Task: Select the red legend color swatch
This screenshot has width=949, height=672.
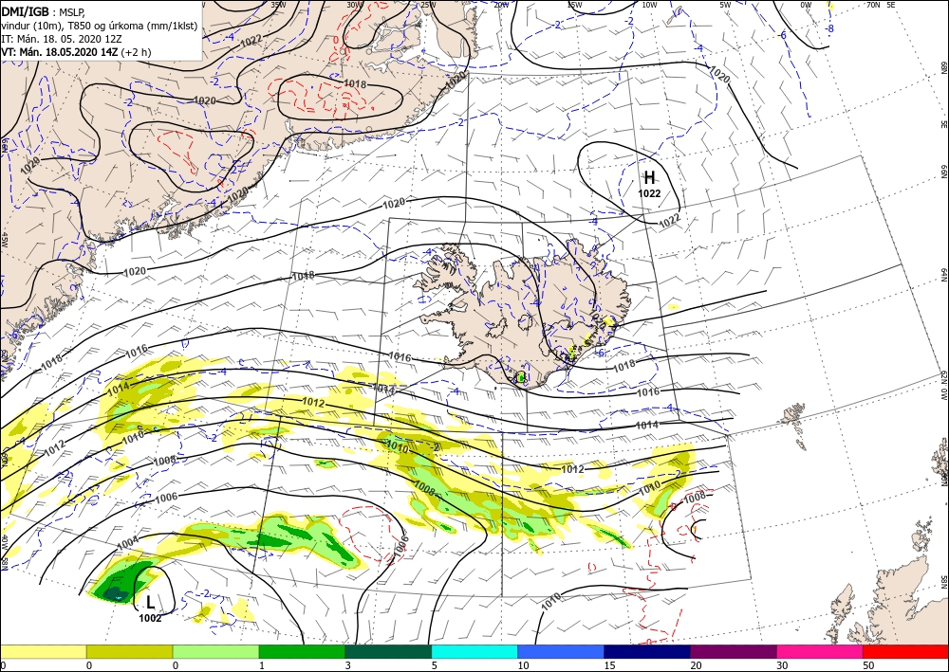Action: click(905, 651)
